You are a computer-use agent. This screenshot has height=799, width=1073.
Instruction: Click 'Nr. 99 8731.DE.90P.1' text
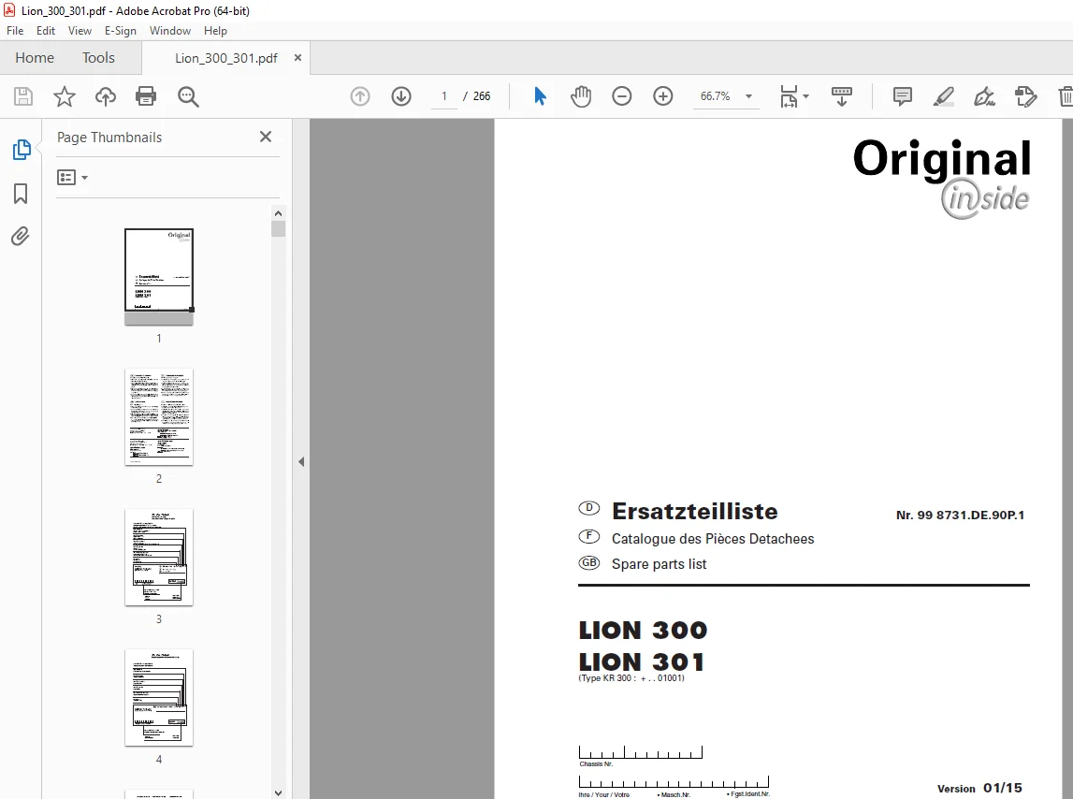coord(960,516)
